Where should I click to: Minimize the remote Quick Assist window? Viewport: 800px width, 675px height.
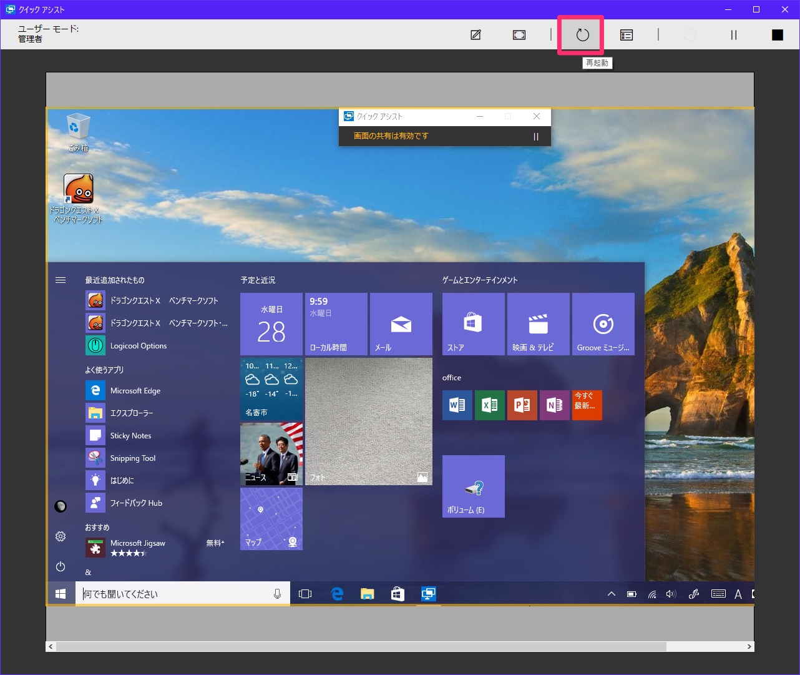tap(480, 116)
